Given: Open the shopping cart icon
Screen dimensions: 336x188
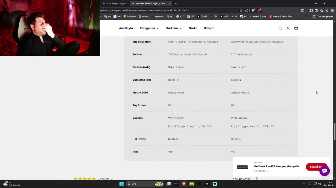Looking at the screenshot, I should point(296,28).
